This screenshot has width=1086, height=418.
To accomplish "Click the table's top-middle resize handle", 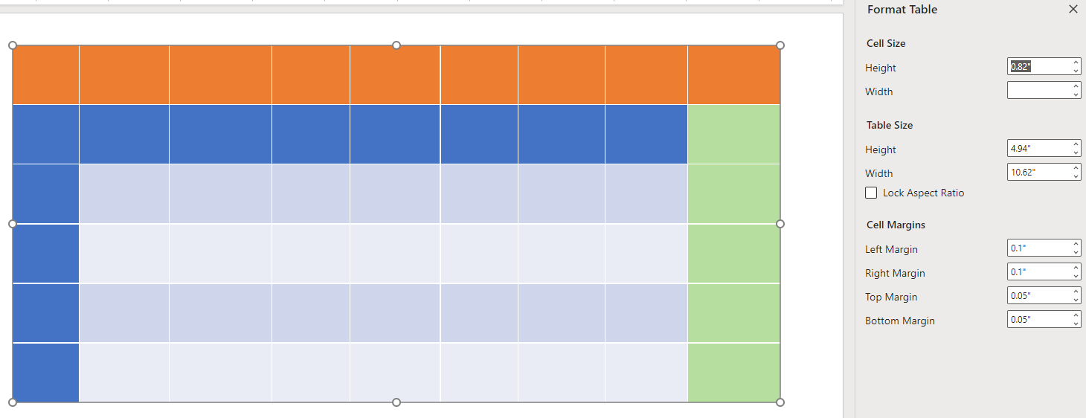I will (396, 45).
